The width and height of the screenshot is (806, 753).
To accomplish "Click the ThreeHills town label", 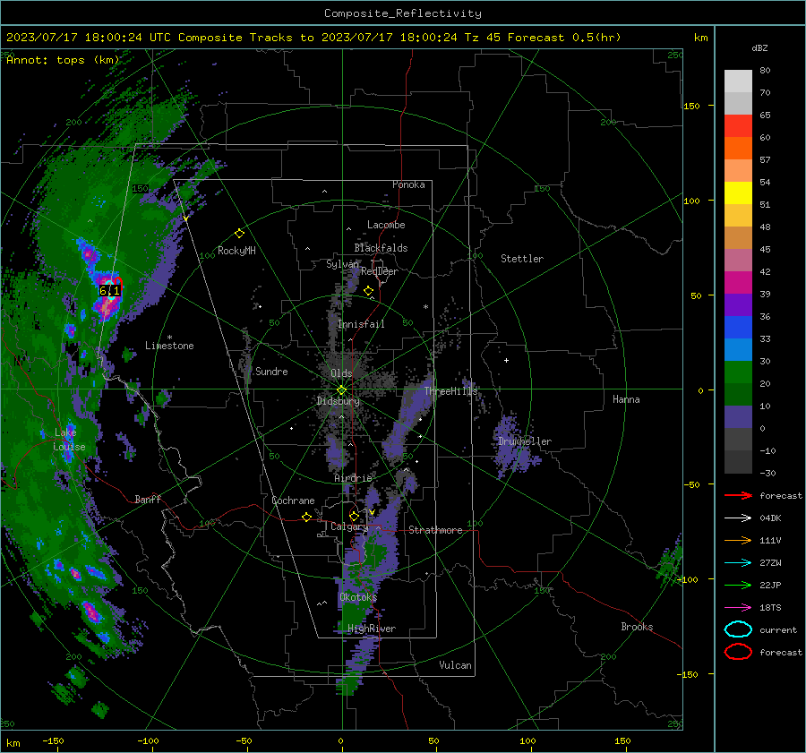I will click(450, 391).
